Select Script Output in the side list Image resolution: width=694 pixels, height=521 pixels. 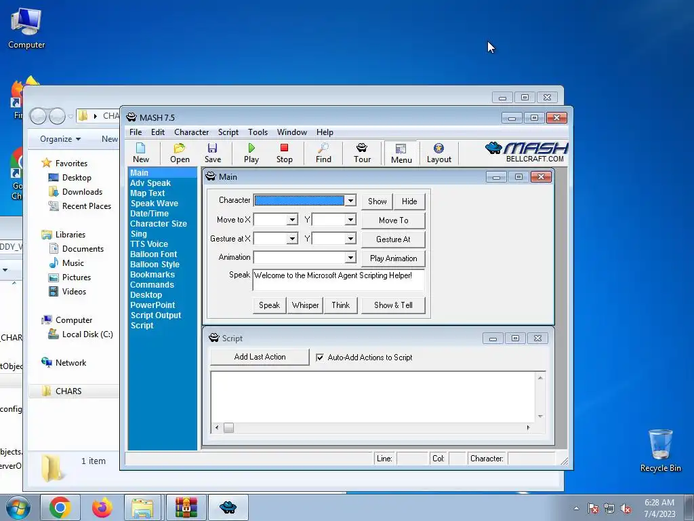(x=156, y=315)
